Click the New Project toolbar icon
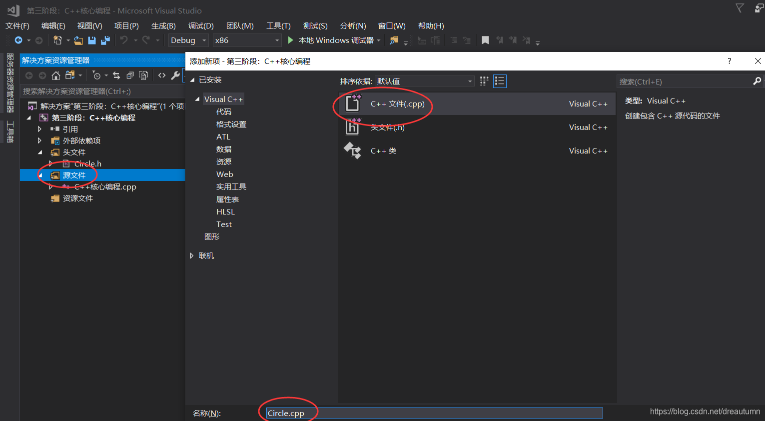This screenshot has width=765, height=421. pos(57,40)
